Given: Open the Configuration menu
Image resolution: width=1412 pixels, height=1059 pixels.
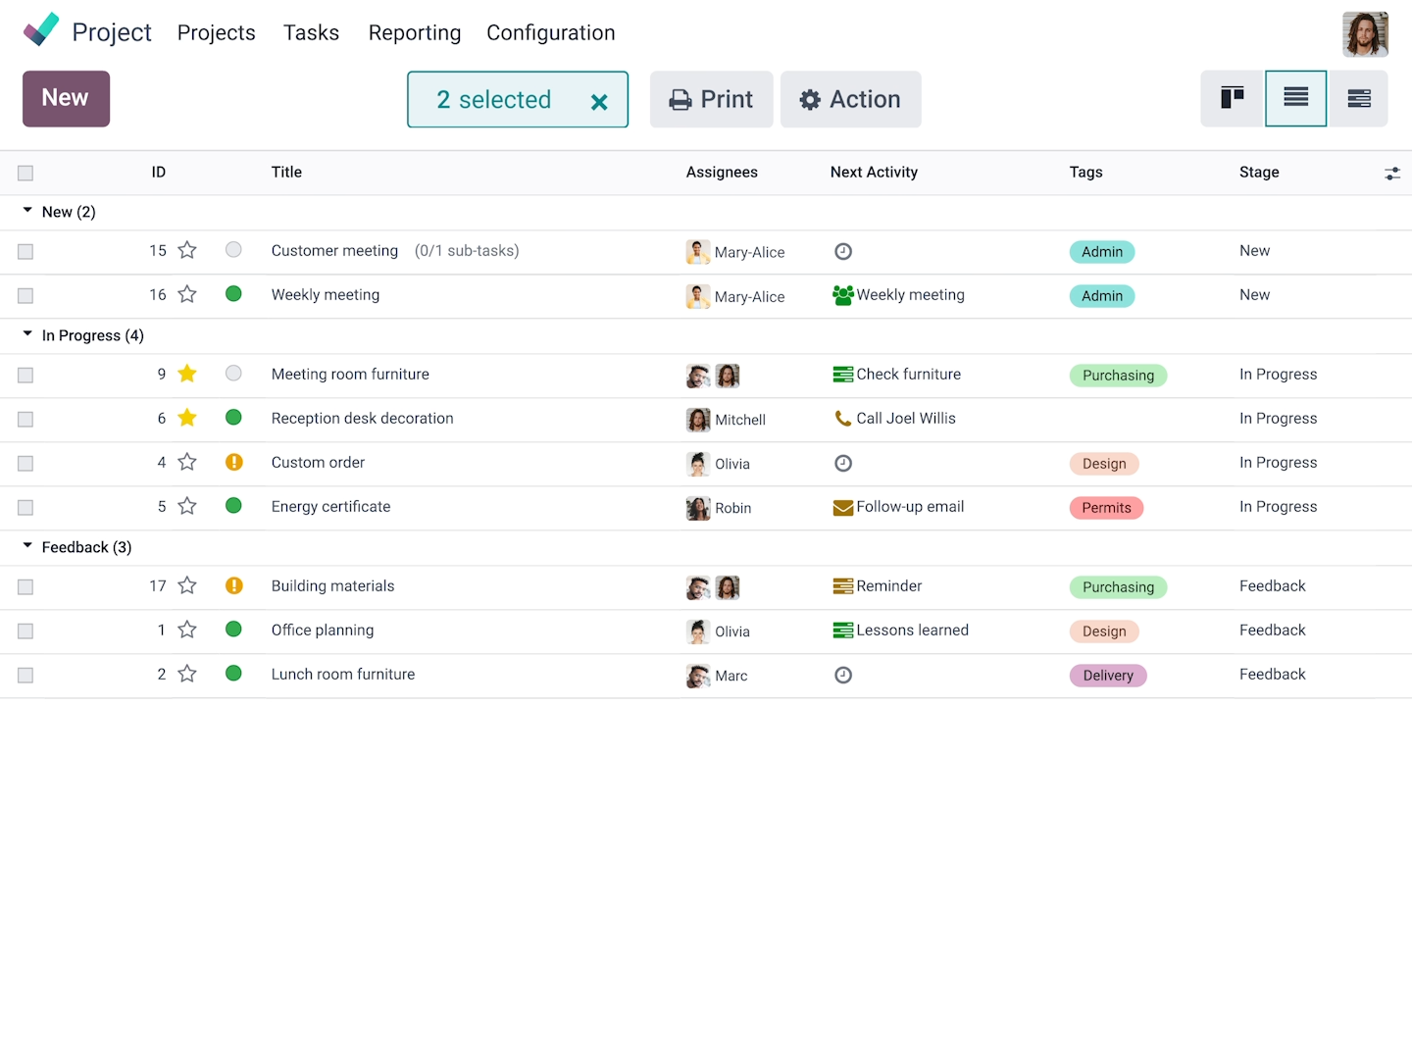Looking at the screenshot, I should point(550,33).
